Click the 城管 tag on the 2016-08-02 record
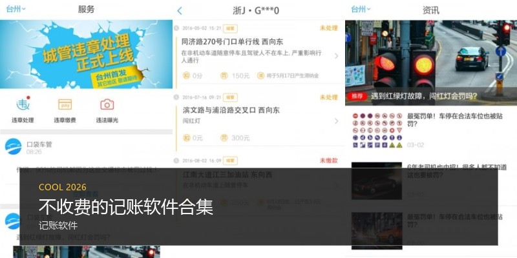517x258 pixels. (230, 161)
